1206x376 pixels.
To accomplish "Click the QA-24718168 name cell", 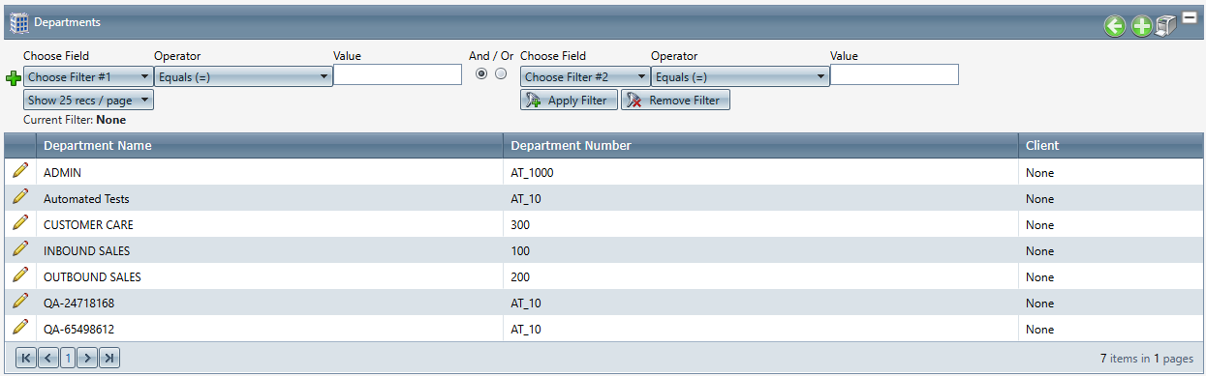I will pyautogui.click(x=269, y=303).
